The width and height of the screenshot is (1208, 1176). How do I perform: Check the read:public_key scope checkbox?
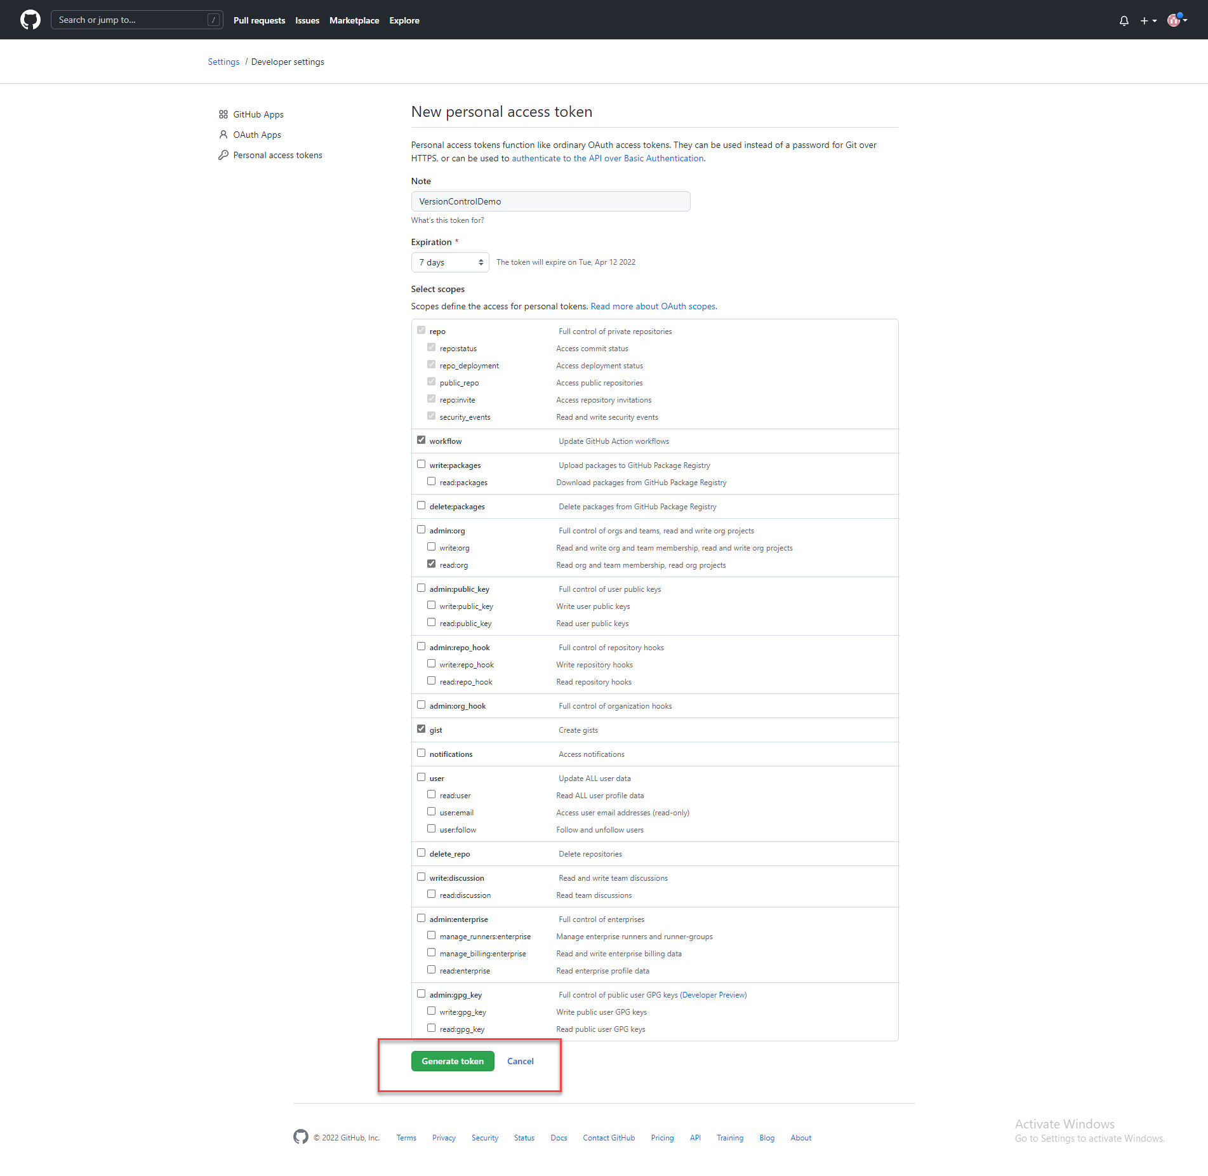click(431, 622)
